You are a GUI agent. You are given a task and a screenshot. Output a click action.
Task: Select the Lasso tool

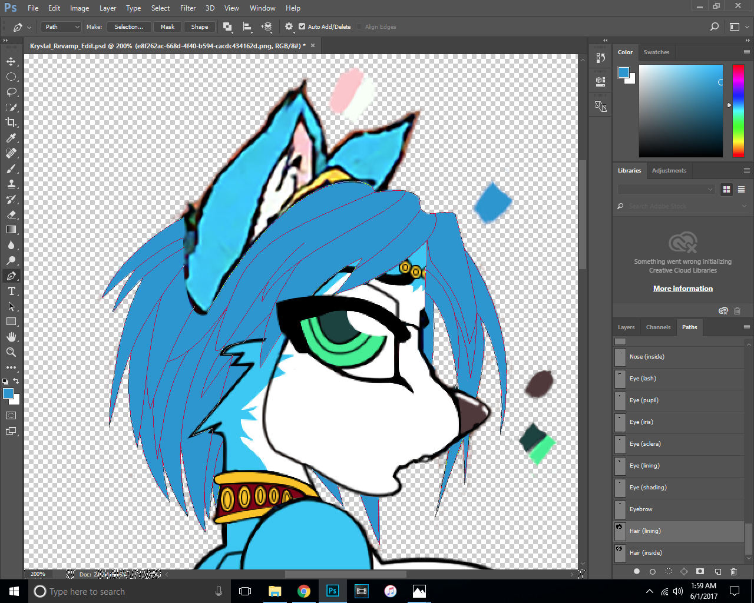pos(11,92)
